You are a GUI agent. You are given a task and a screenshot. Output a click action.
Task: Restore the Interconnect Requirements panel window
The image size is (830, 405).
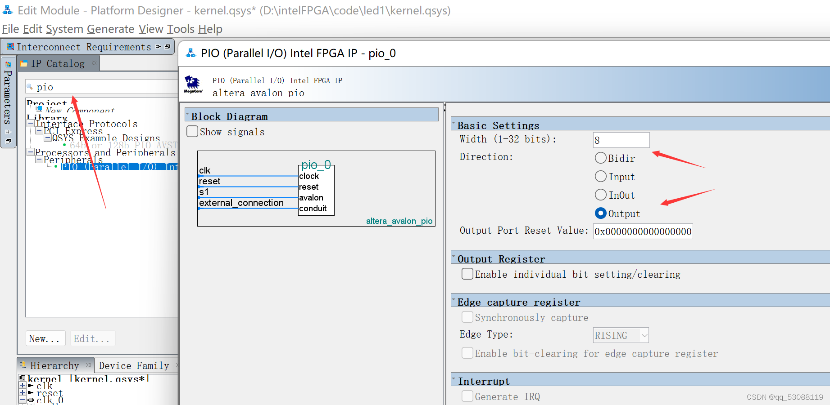click(168, 47)
